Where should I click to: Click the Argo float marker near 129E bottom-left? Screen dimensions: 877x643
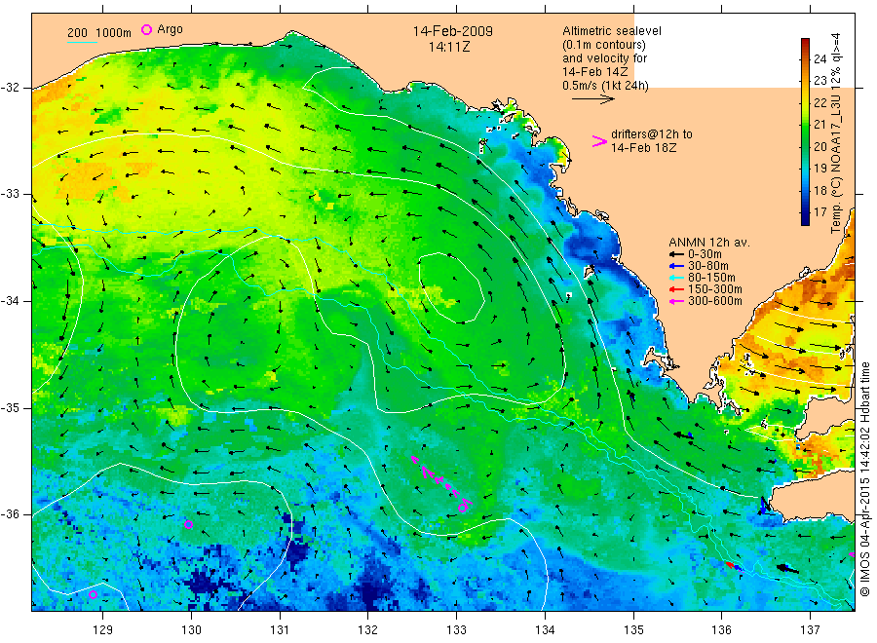click(x=93, y=595)
